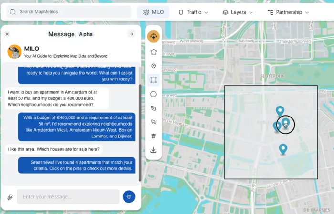Select the pointer selection tool
334x214 pixels.
click(x=153, y=122)
